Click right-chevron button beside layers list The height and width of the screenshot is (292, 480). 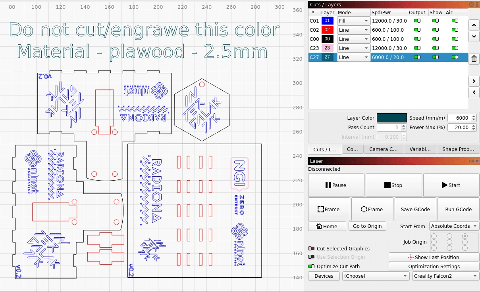pos(474,81)
